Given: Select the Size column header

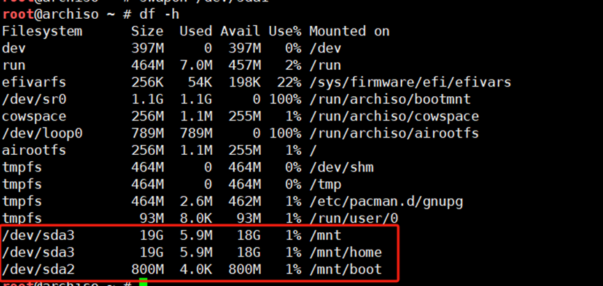Looking at the screenshot, I should (x=147, y=31).
